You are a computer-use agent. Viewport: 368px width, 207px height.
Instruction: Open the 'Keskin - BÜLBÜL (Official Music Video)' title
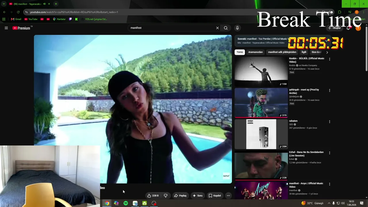click(307, 60)
